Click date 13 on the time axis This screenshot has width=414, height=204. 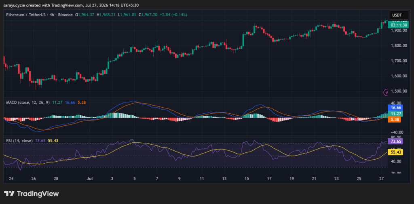pos(224,179)
